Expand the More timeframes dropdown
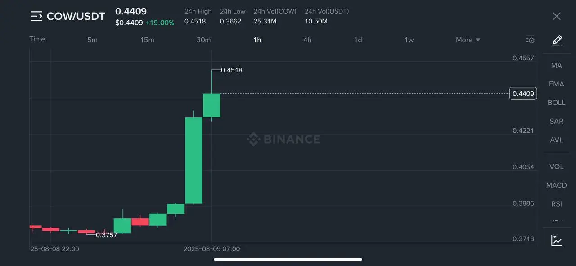Screen dimensions: 576x266 468,40
